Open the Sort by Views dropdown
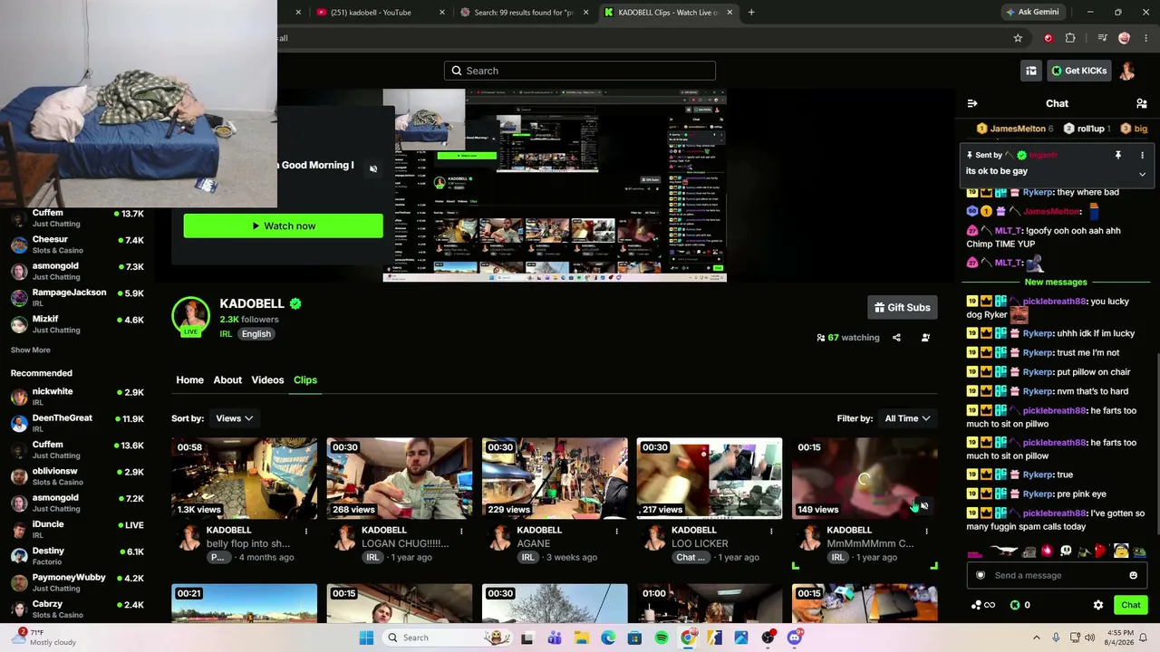 tap(234, 418)
